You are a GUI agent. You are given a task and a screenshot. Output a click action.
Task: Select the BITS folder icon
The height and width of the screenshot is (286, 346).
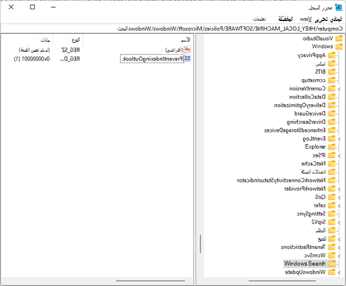332,71
